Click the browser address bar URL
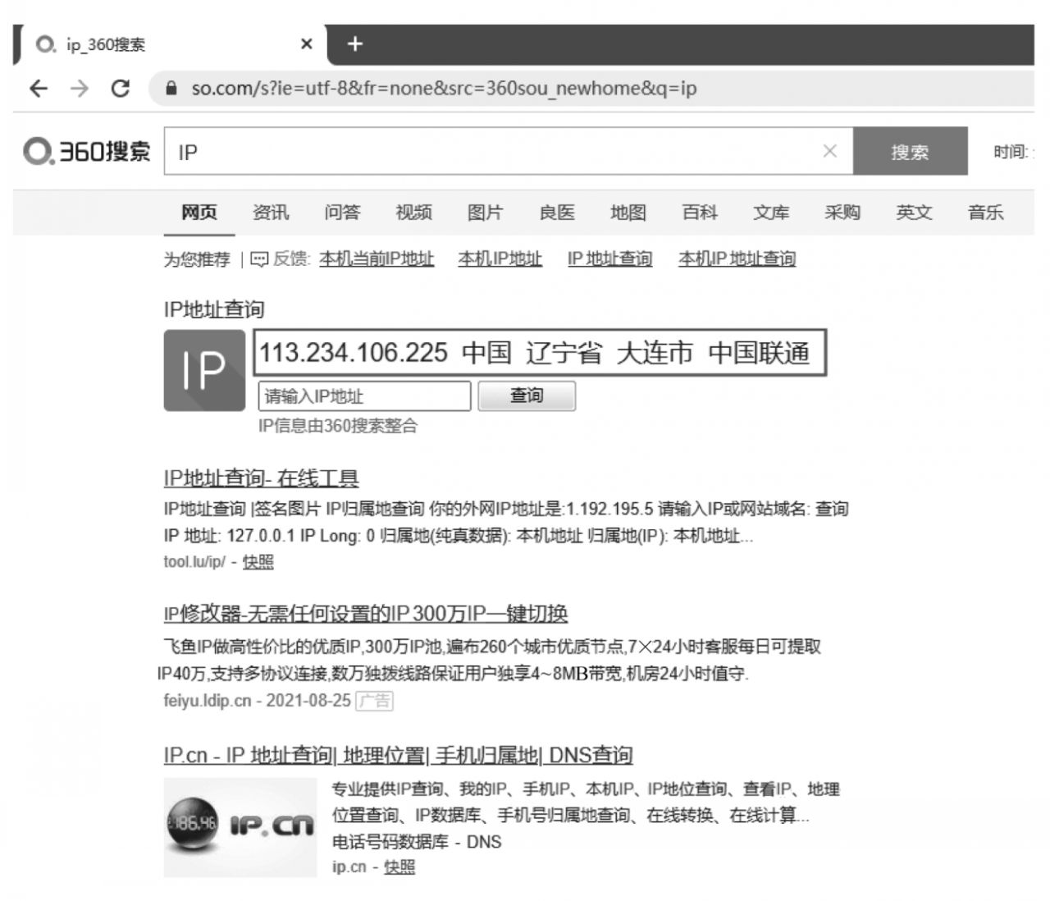The height and width of the screenshot is (901, 1050). (444, 89)
